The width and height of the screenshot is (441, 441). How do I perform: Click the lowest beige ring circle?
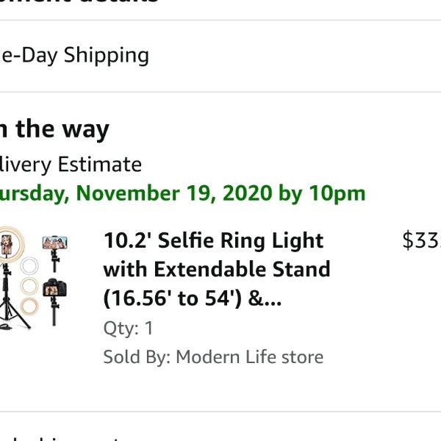click(x=29, y=306)
